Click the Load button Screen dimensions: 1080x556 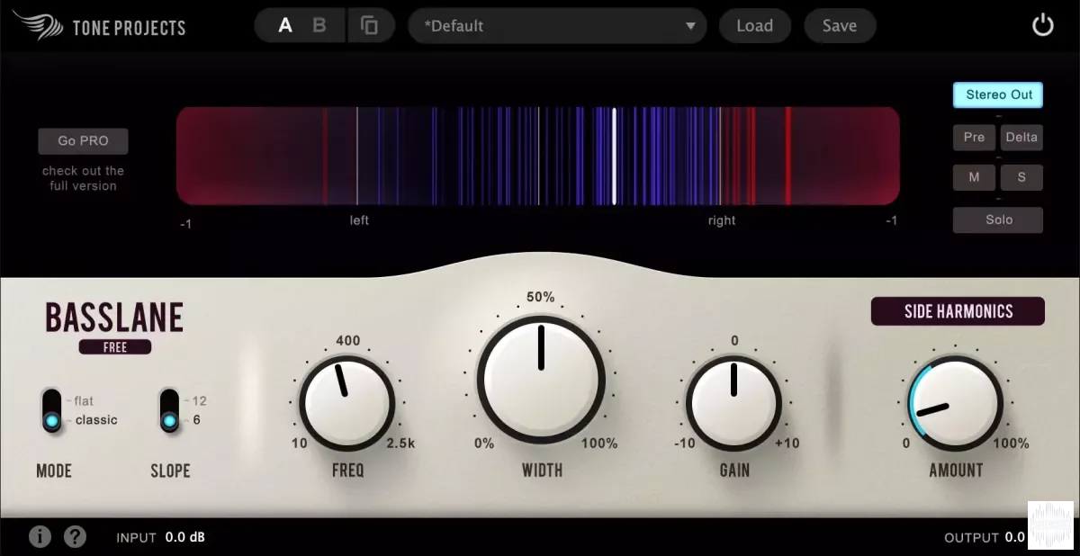click(754, 26)
